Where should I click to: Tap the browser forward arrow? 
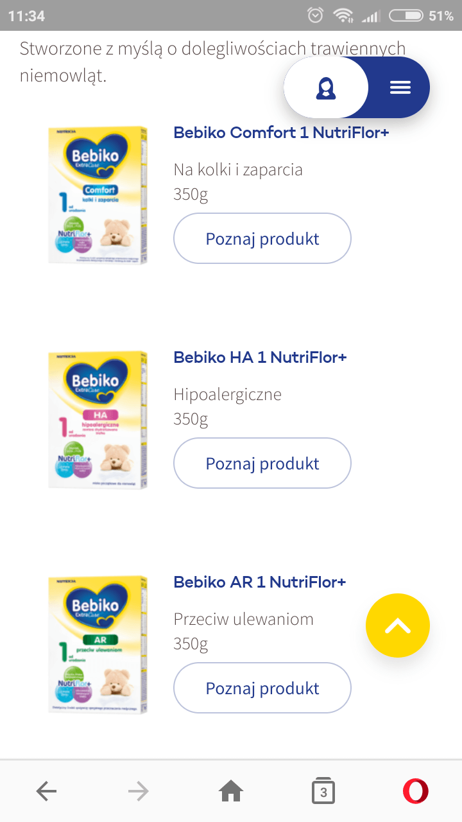pyautogui.click(x=138, y=792)
